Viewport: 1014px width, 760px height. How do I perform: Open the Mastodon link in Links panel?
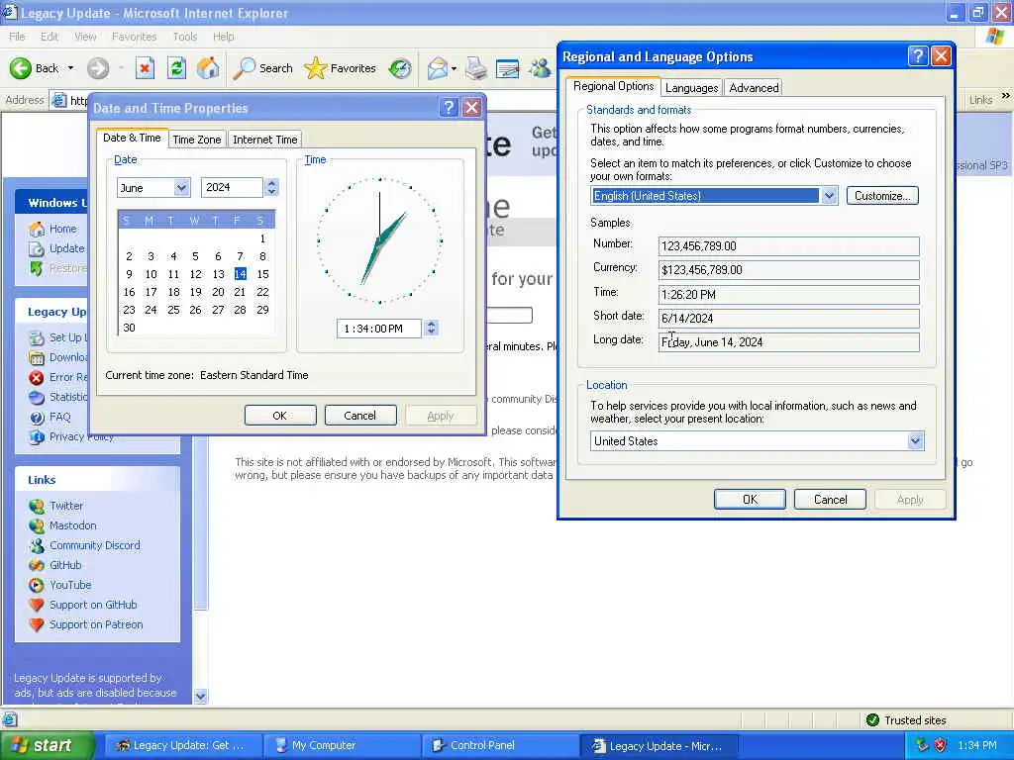(73, 526)
